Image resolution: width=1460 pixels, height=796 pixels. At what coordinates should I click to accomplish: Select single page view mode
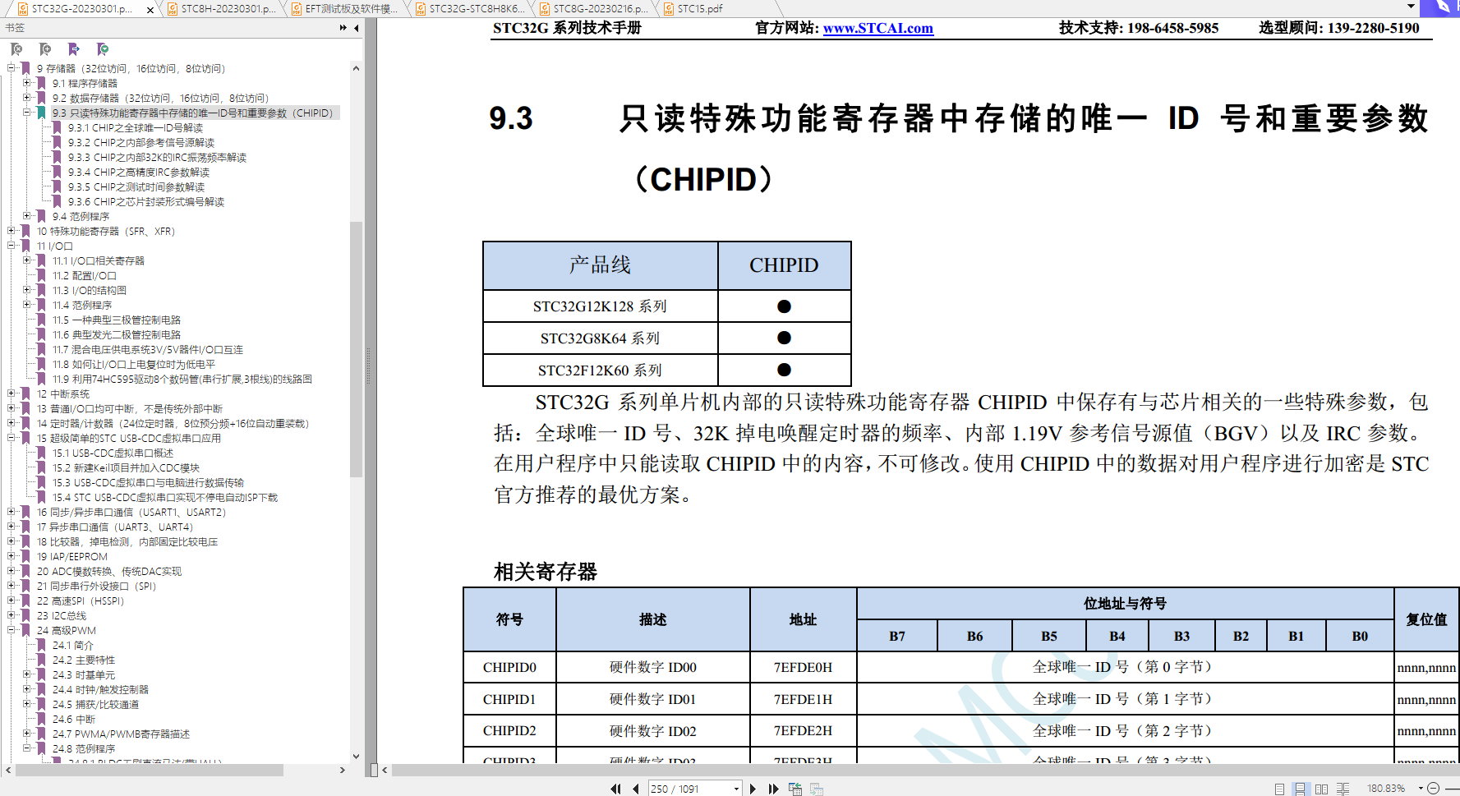pyautogui.click(x=1279, y=789)
